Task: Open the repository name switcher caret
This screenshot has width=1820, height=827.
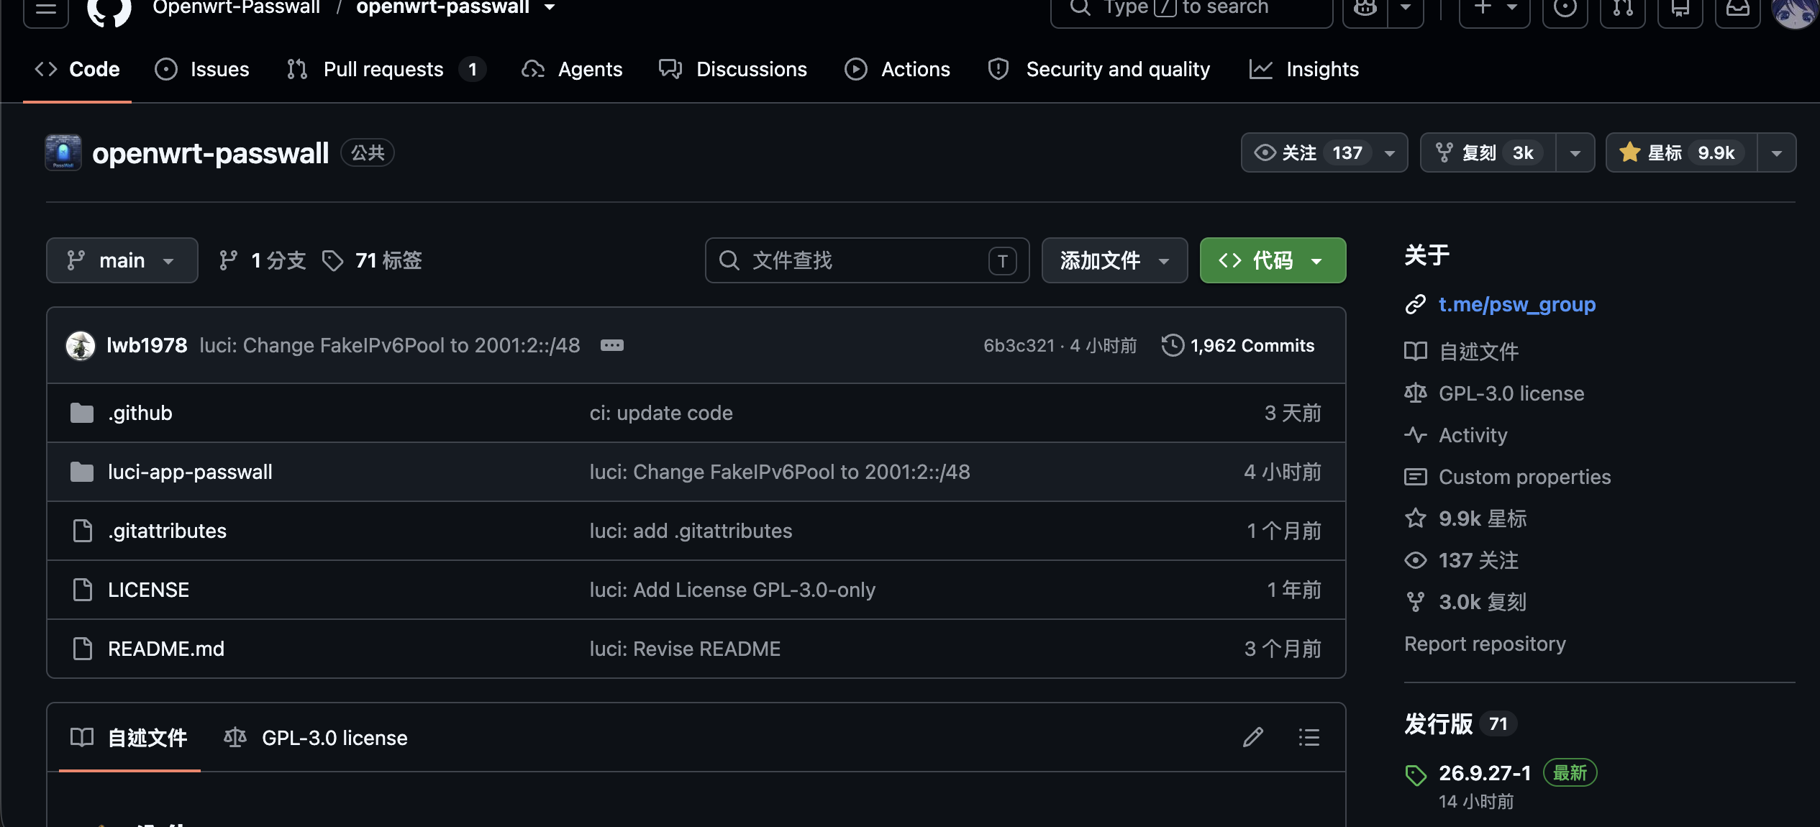Action: pos(550,7)
